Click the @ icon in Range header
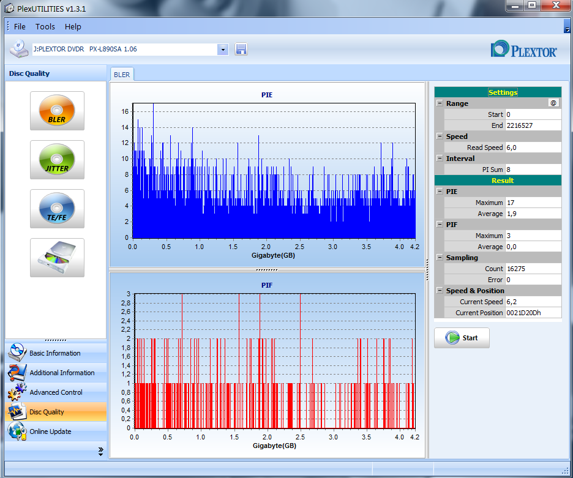Screen dimensions: 573x478 pyautogui.click(x=553, y=103)
